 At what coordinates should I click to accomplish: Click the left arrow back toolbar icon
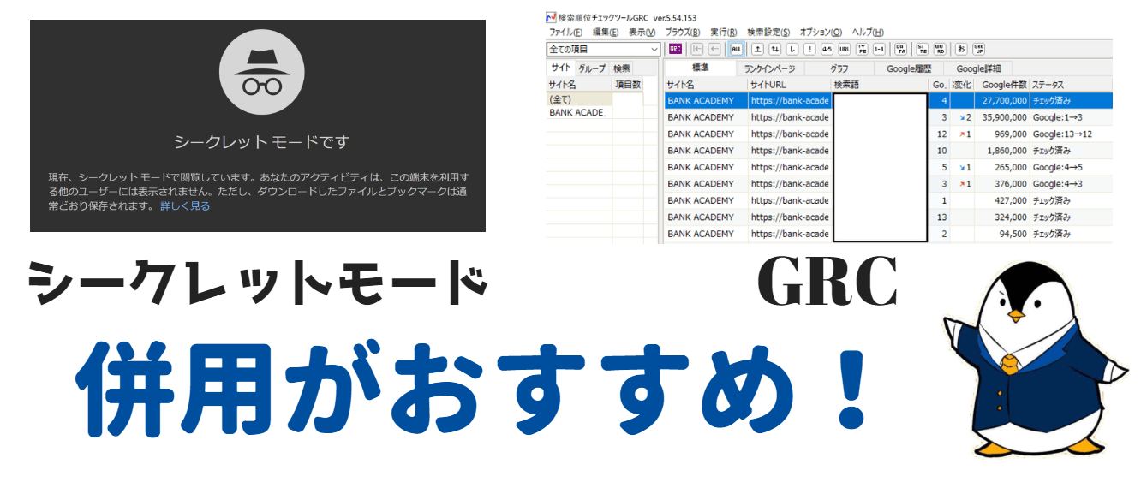point(714,49)
